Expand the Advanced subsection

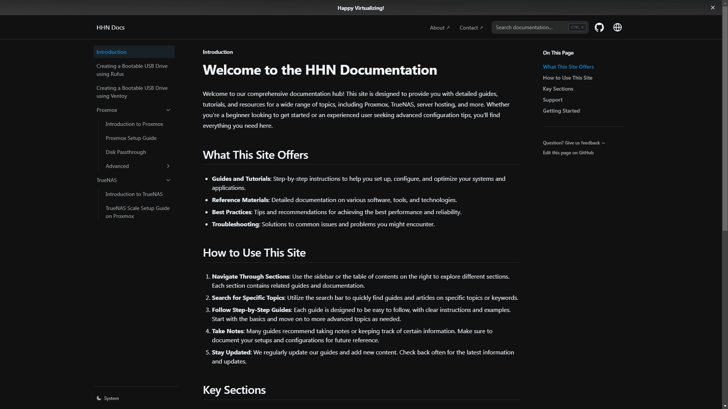tap(168, 166)
